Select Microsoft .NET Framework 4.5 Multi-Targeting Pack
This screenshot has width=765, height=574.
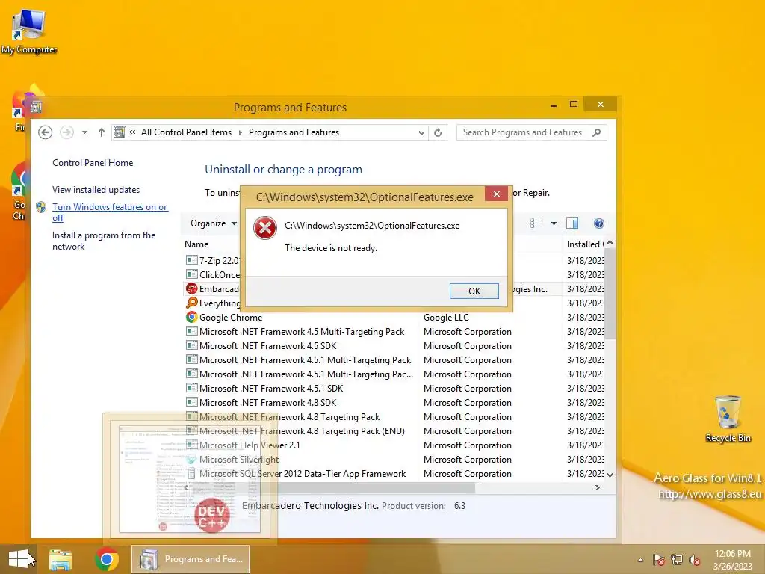click(x=302, y=331)
